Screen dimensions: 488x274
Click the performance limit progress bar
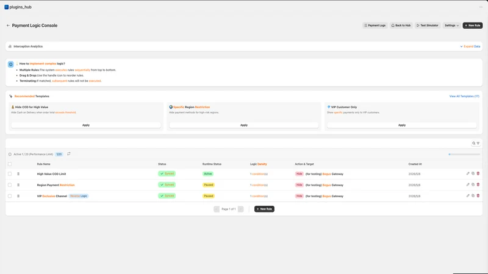tap(464, 154)
